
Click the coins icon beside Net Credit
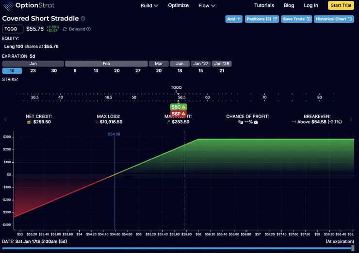pos(29,122)
